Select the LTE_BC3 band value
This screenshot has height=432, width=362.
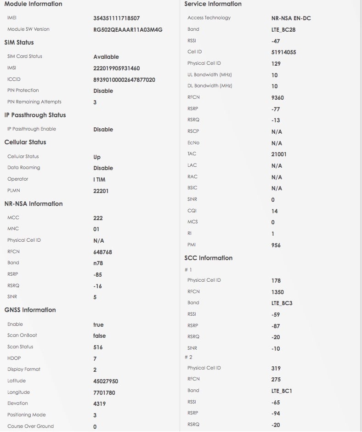[x=282, y=303]
